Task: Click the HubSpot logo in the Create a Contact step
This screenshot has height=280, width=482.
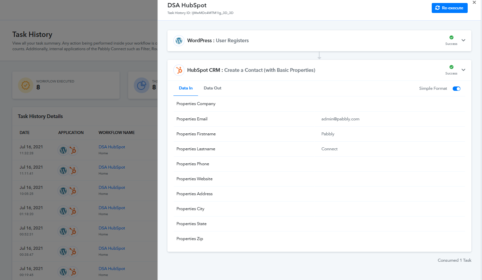Action: click(179, 70)
